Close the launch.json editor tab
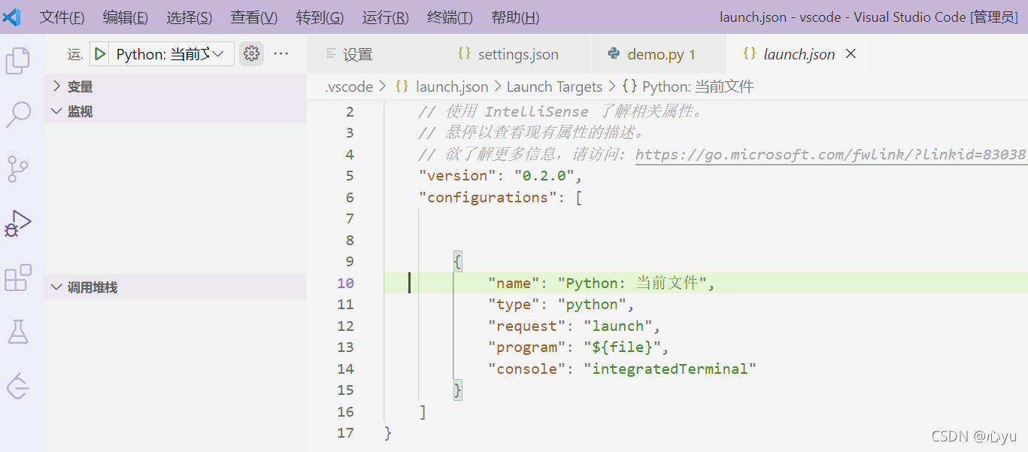The width and height of the screenshot is (1028, 452). click(851, 53)
